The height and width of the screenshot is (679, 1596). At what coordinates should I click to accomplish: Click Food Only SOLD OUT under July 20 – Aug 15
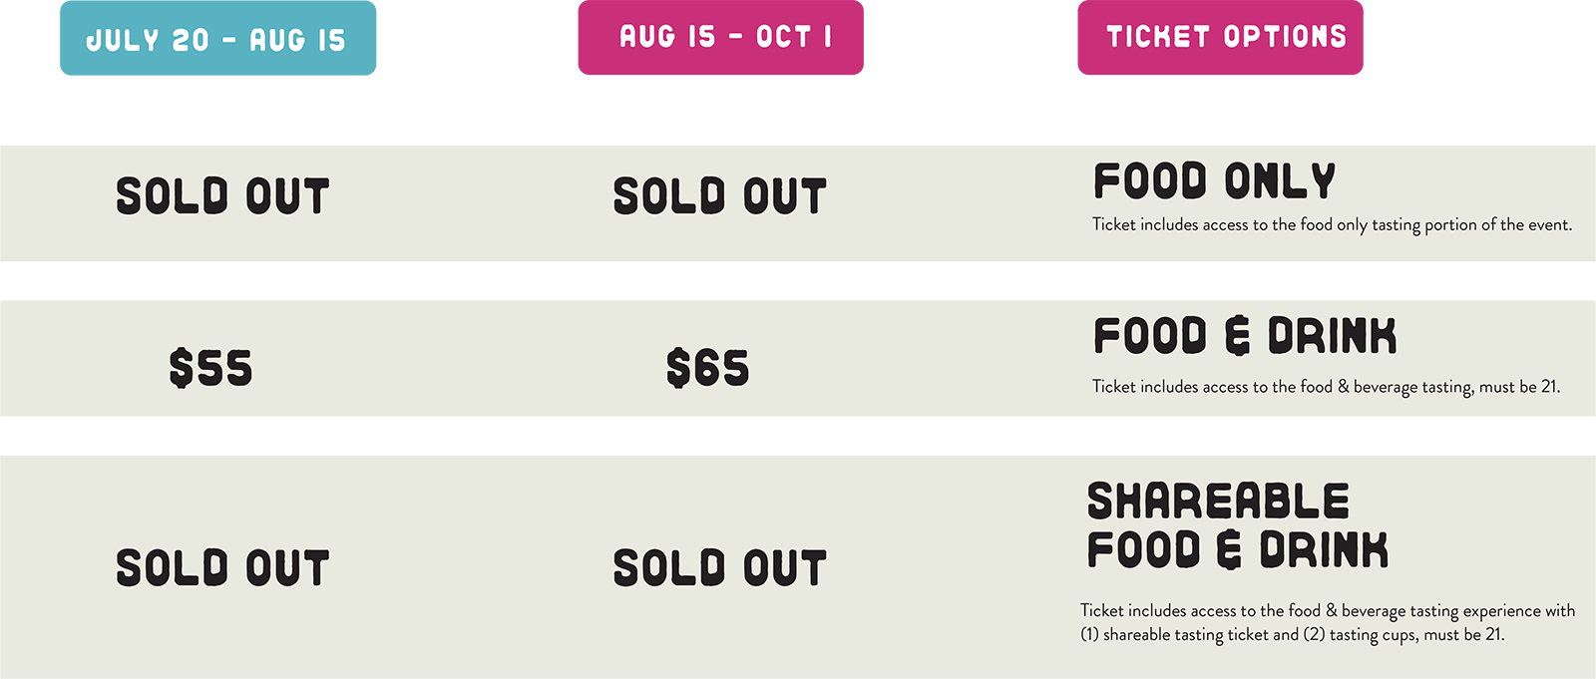222,196
